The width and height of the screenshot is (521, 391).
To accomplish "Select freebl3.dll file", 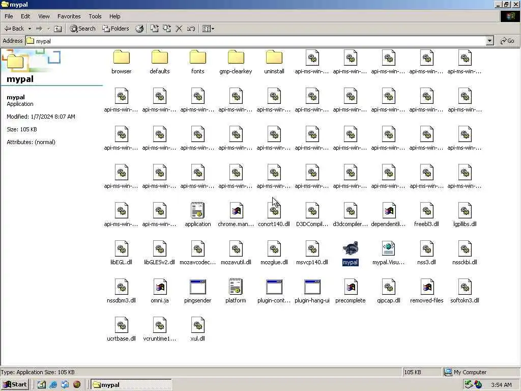I will [x=427, y=215].
